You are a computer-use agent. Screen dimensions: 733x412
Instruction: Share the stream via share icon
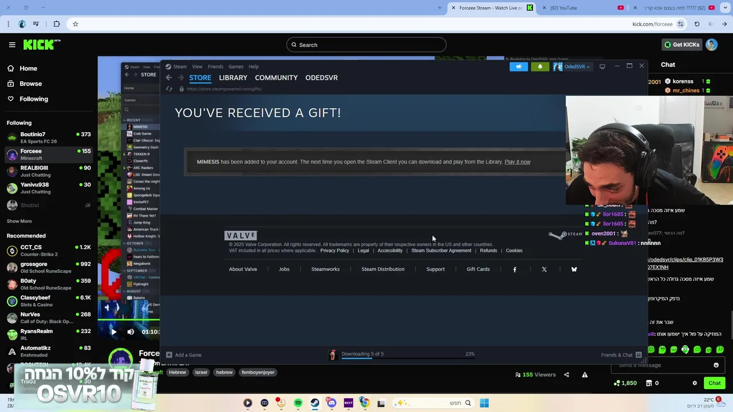pos(566,375)
